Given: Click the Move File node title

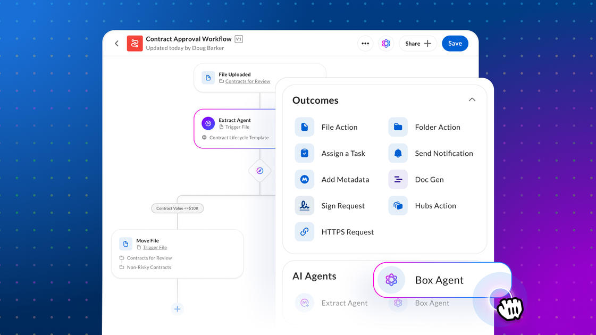Looking at the screenshot, I should pos(147,241).
